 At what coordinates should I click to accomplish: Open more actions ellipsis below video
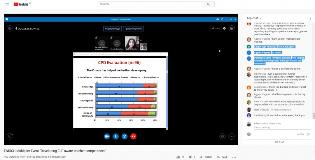click(x=234, y=157)
